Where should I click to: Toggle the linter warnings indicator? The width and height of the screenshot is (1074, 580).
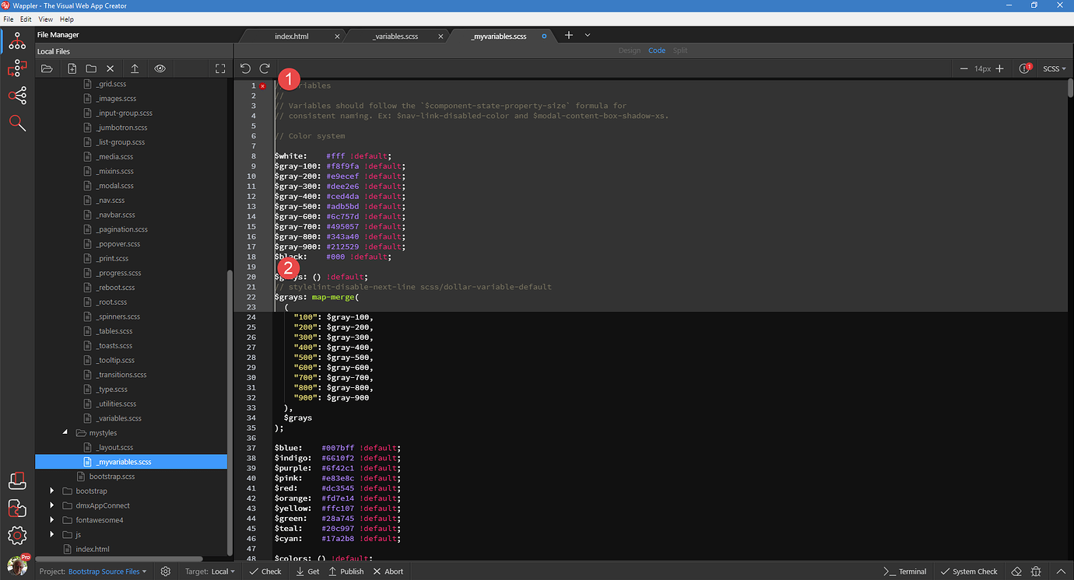tap(1025, 68)
